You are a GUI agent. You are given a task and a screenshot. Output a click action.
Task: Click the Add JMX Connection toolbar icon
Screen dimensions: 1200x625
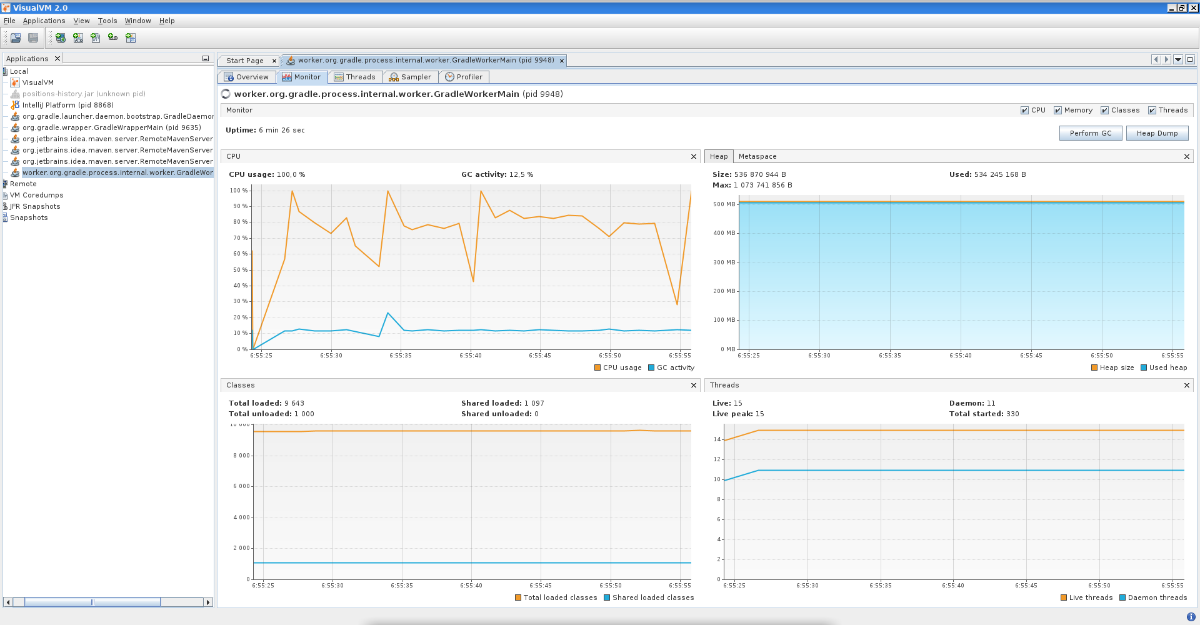click(78, 38)
